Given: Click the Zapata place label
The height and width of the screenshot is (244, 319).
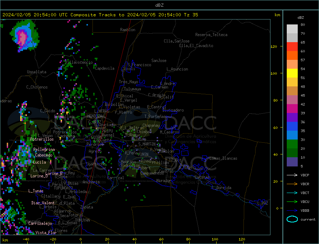Looking at the screenshot, I should pyautogui.click(x=87, y=207).
